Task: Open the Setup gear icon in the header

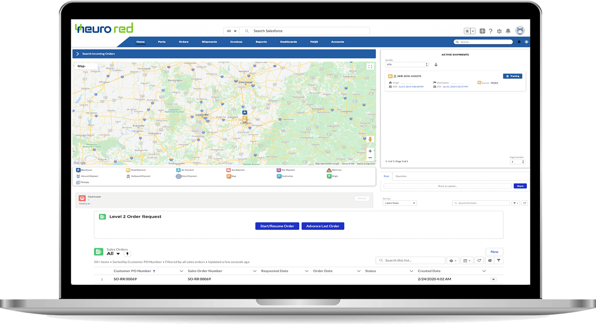Action: (x=499, y=31)
